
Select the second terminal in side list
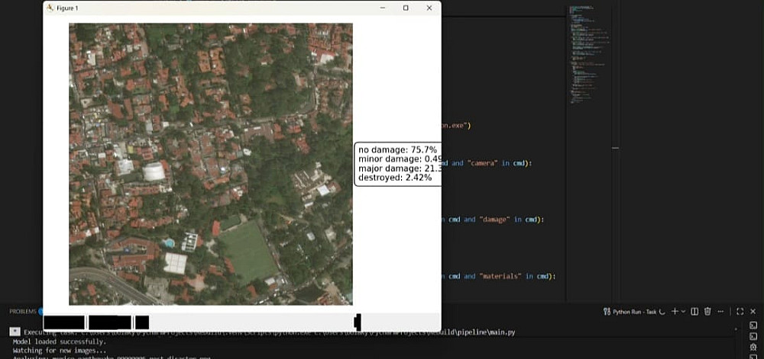tap(753, 337)
